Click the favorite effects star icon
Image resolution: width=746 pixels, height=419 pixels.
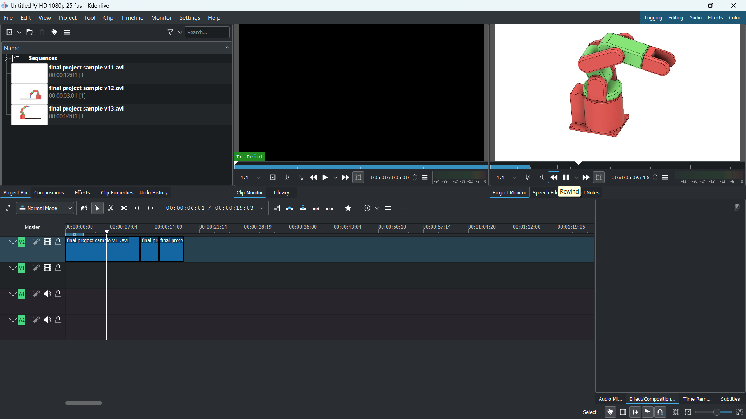click(348, 208)
